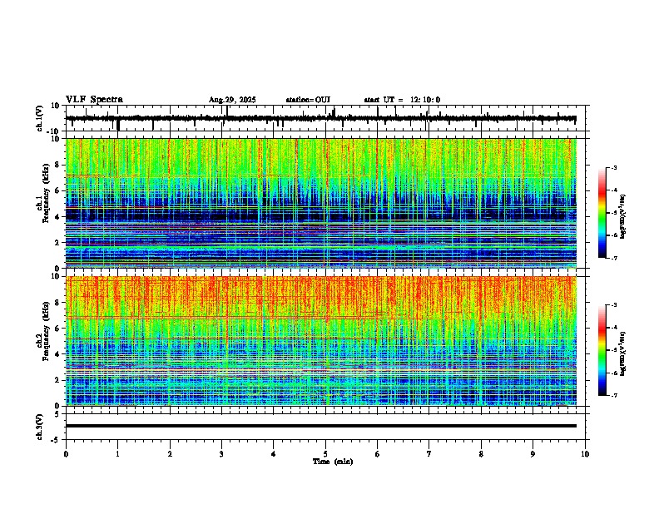
Task: Click the 'start UT = 12:10: 0' text
Action: (x=402, y=100)
